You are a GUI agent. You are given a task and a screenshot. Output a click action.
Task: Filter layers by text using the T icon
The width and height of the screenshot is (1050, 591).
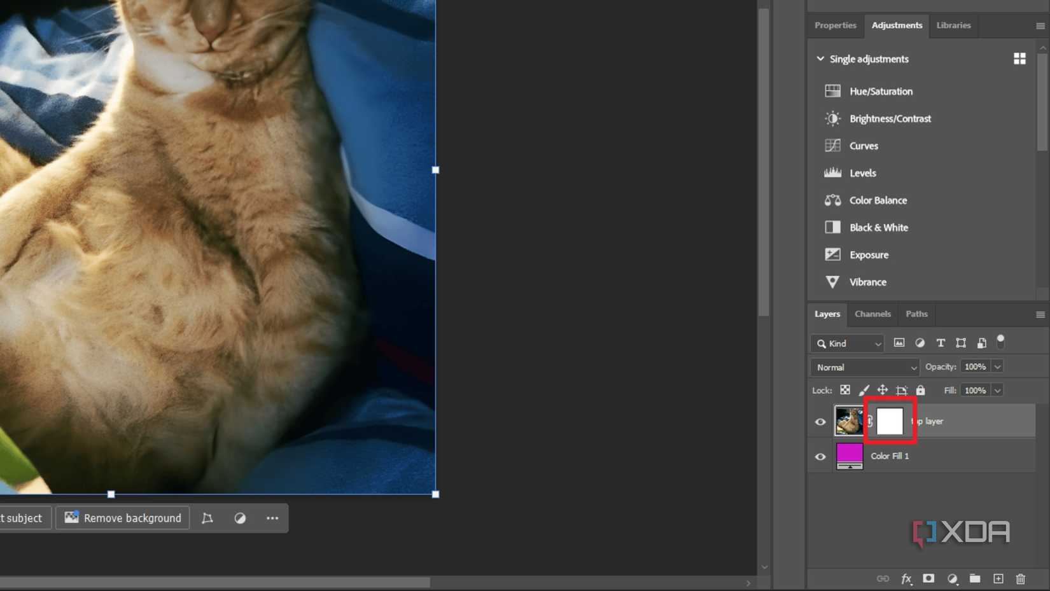tap(941, 343)
